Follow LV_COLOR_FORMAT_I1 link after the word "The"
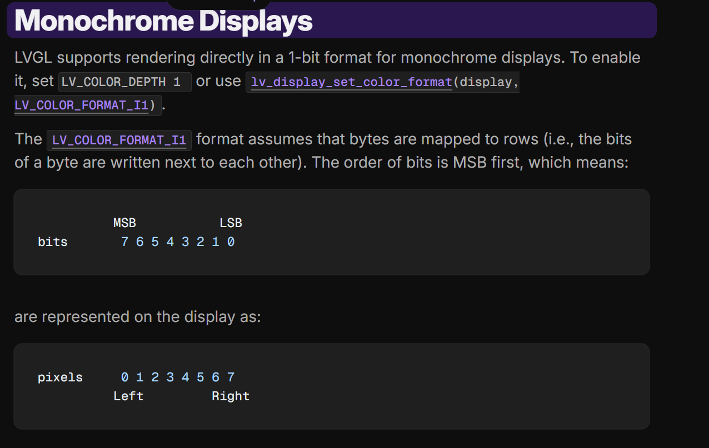This screenshot has height=448, width=709. (x=119, y=140)
